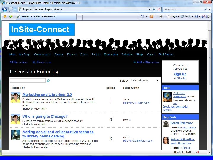Select the Discussion Forum - Conversants tab

[x=46, y=17]
